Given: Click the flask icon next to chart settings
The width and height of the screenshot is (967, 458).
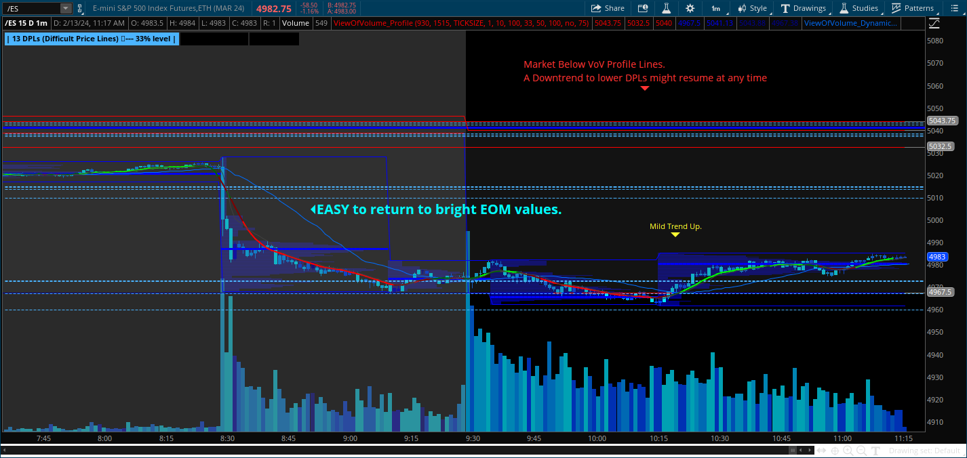Looking at the screenshot, I should (666, 8).
